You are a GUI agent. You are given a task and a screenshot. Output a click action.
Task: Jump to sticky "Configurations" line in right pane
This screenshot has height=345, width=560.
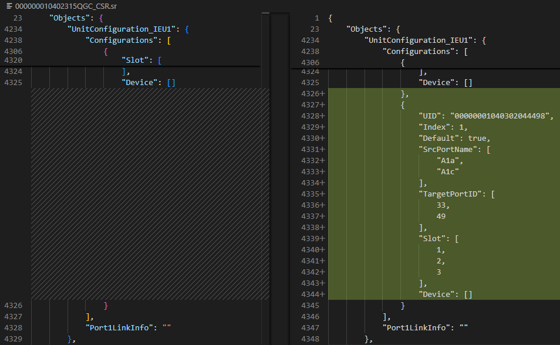point(423,52)
